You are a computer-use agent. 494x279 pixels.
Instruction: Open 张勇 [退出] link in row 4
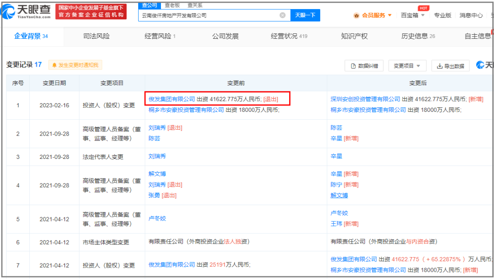point(162,195)
